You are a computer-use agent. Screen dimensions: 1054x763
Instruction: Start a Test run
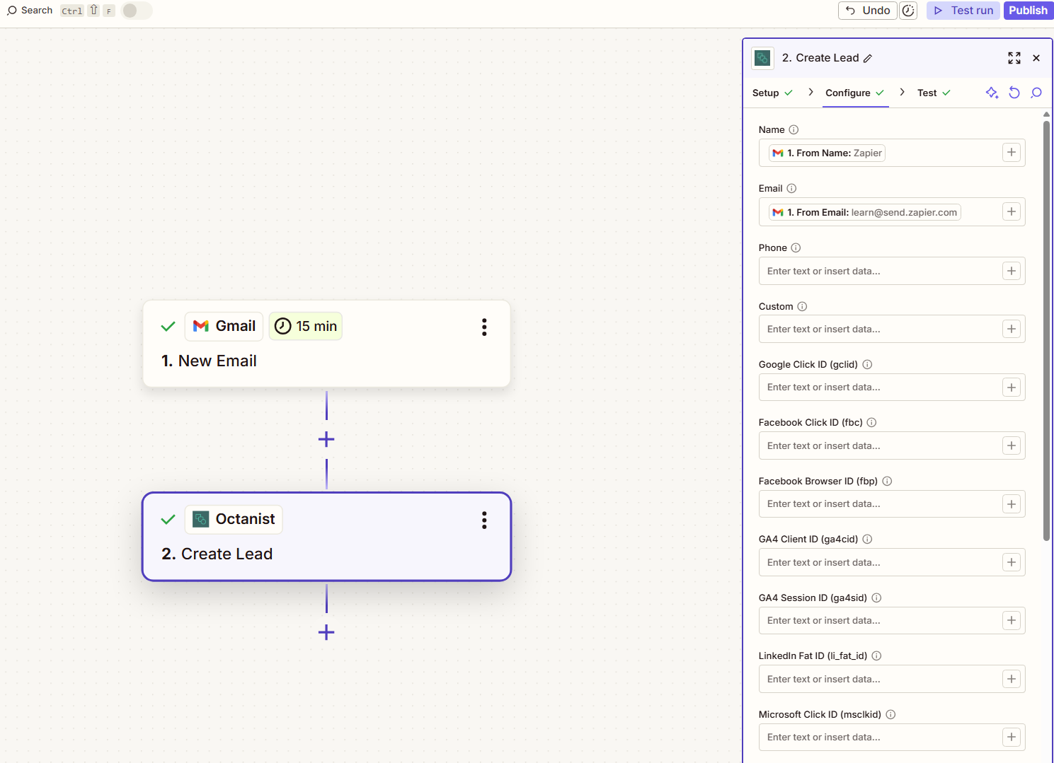963,11
